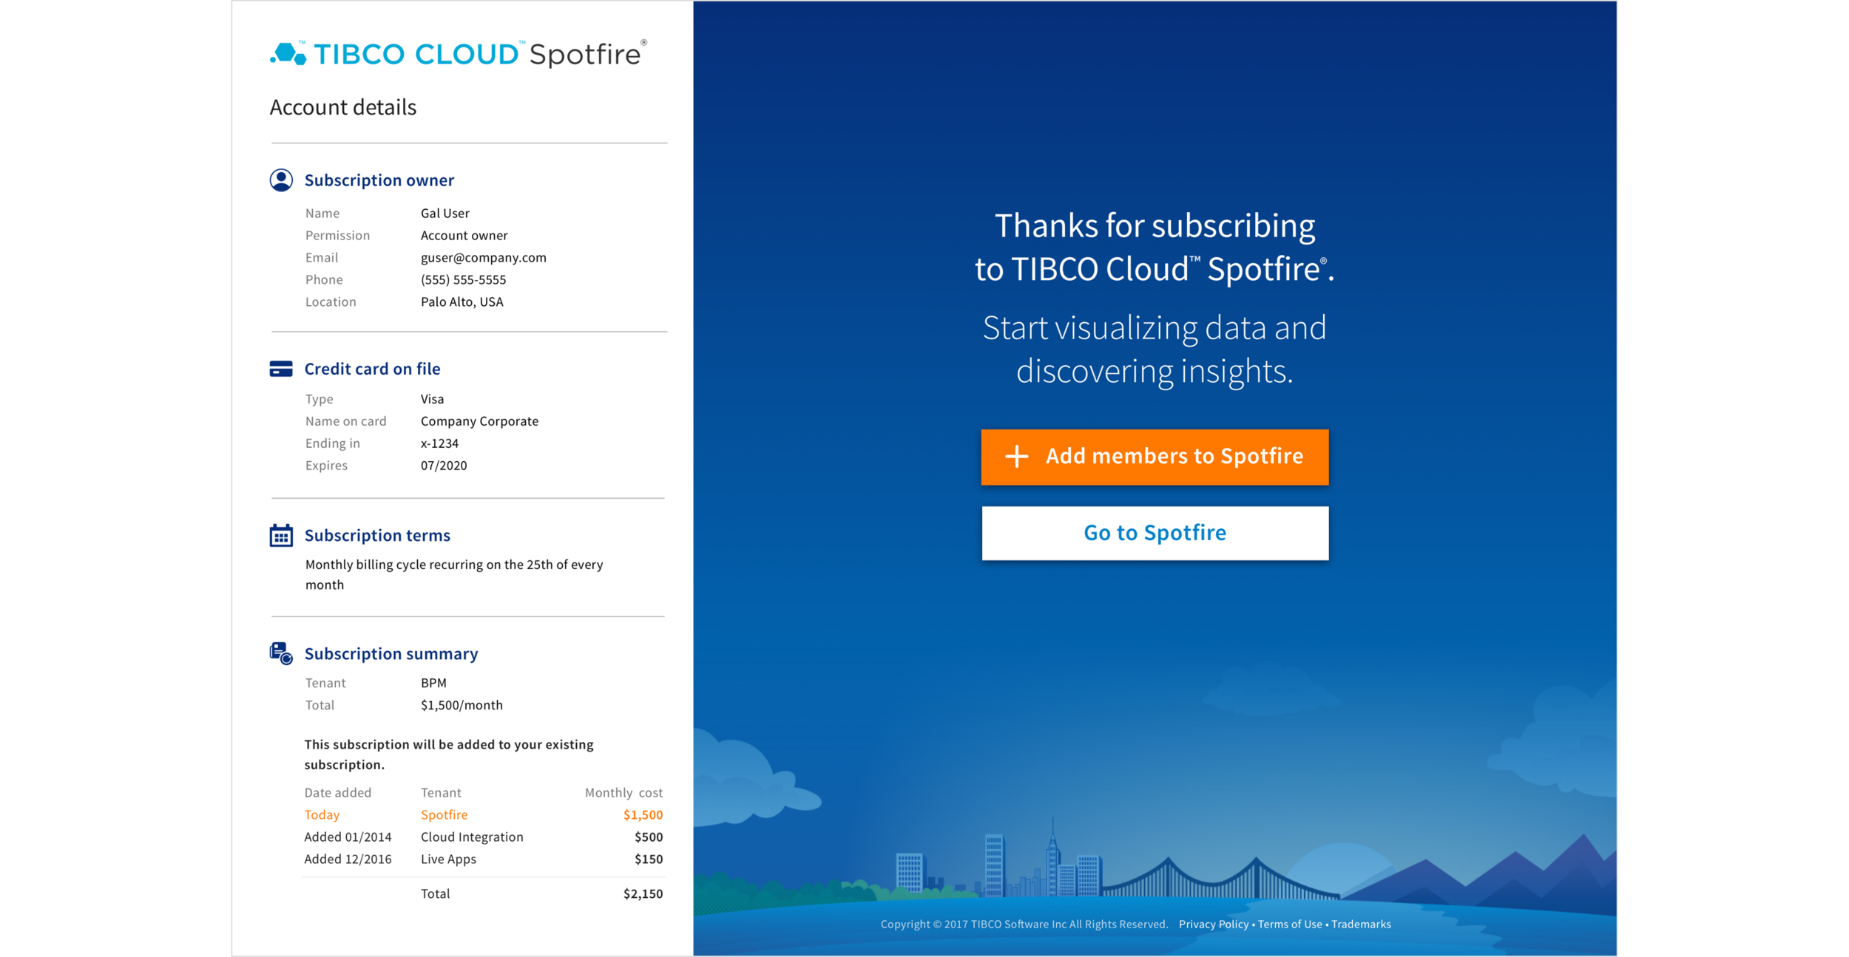
Task: Click the $2,150 total amount
Action: click(x=643, y=893)
